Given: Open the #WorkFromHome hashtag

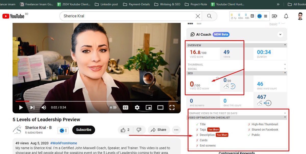Looking at the screenshot, I should [x=63, y=143].
